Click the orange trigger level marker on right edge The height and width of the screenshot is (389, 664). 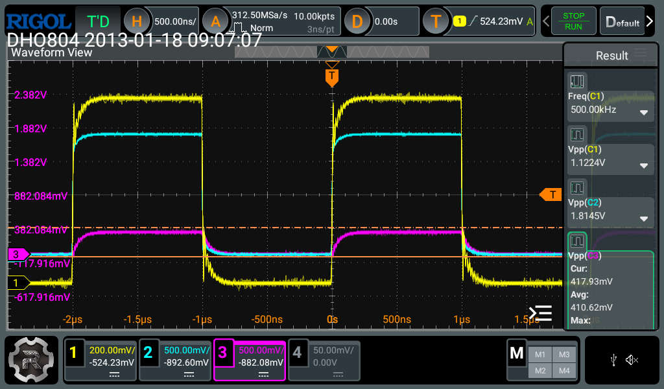551,194
